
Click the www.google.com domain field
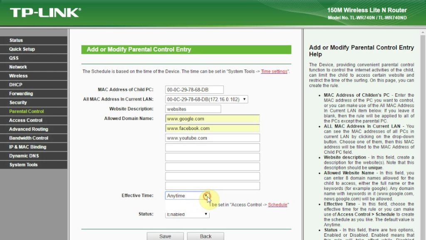point(213,119)
